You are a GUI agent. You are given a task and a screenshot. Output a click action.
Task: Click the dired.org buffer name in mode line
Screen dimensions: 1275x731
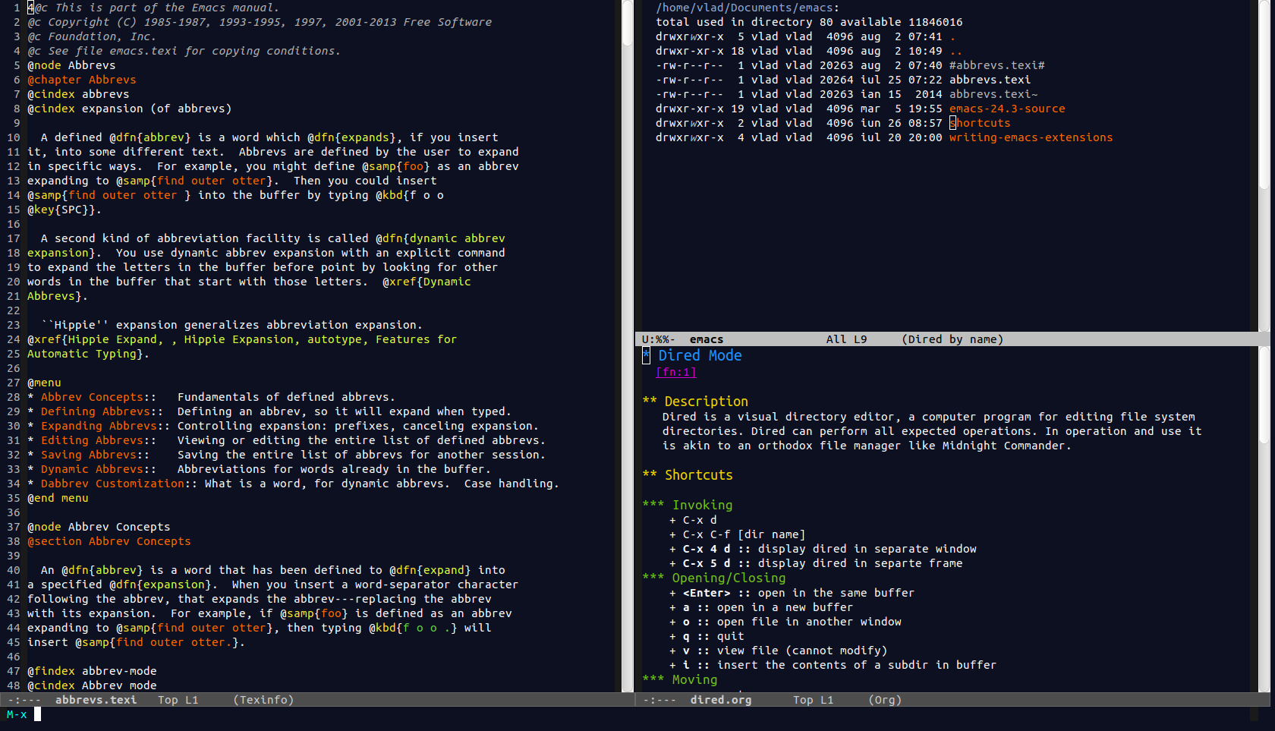tap(720, 700)
